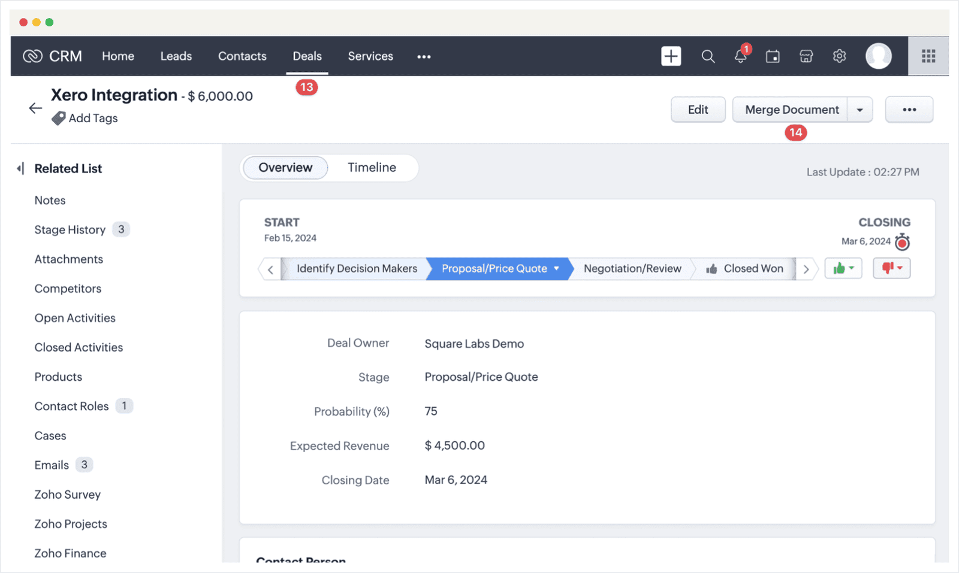This screenshot has width=959, height=573.
Task: Click the CRM logo icon
Action: (32, 56)
